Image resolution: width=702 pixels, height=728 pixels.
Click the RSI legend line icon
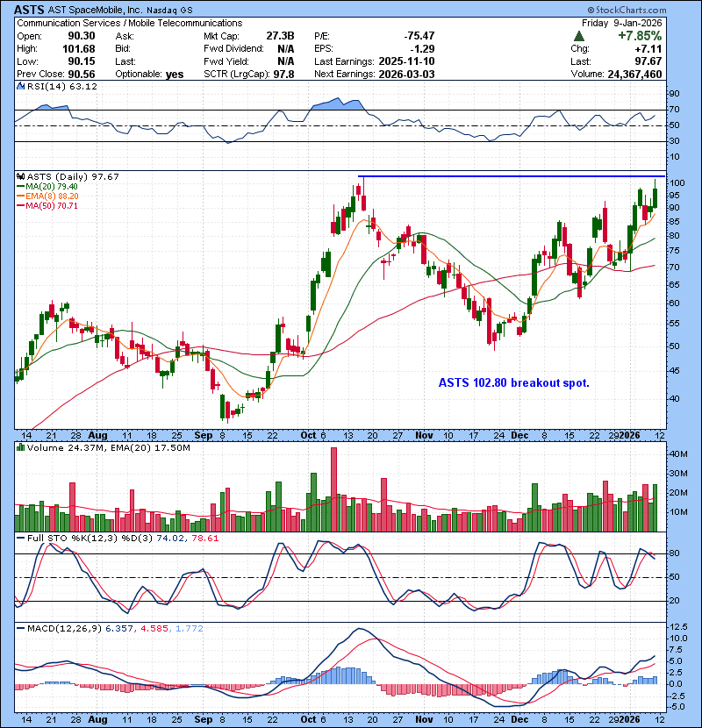point(20,86)
